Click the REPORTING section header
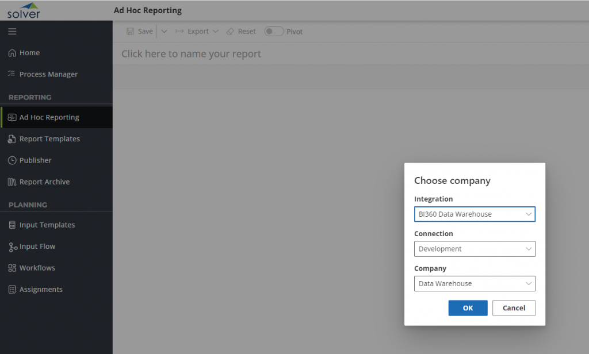The width and height of the screenshot is (589, 354). tap(30, 98)
